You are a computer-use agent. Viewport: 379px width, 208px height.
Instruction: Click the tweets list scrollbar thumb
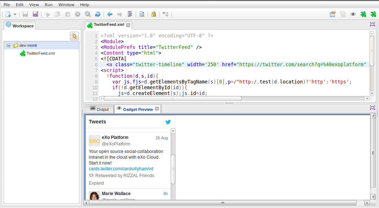pyautogui.click(x=173, y=169)
